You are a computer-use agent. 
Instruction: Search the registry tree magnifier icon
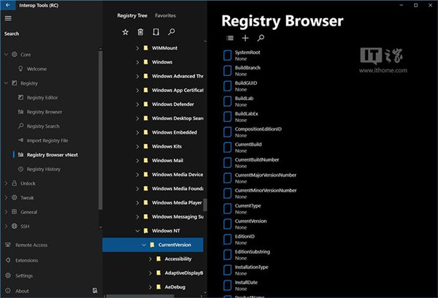[172, 32]
